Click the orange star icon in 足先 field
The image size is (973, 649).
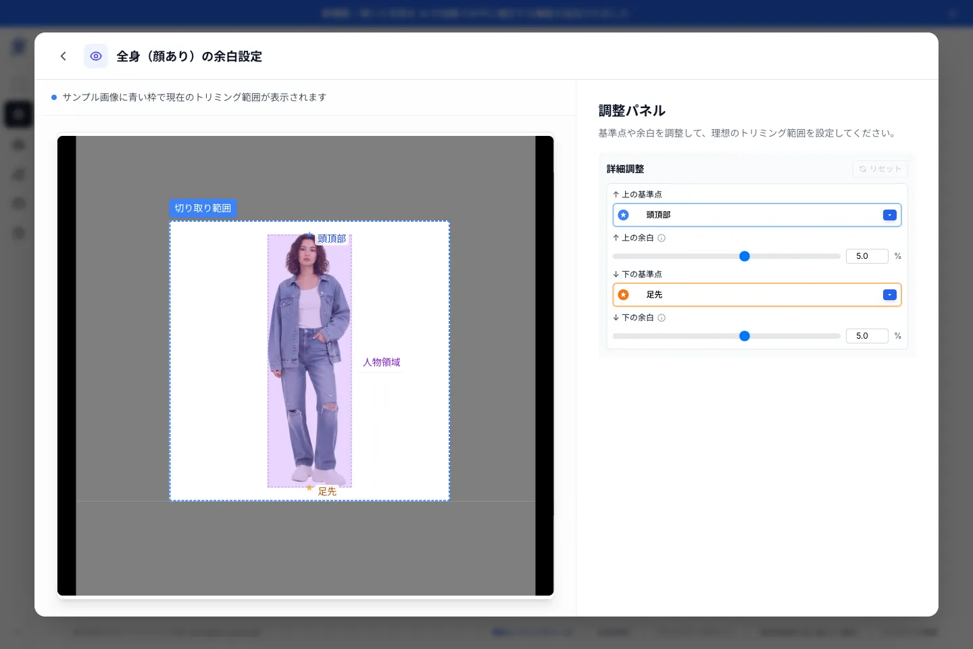tap(624, 295)
